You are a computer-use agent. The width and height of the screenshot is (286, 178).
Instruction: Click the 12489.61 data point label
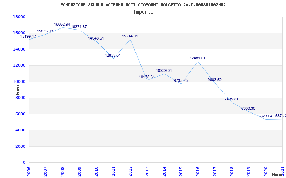tap(198, 58)
